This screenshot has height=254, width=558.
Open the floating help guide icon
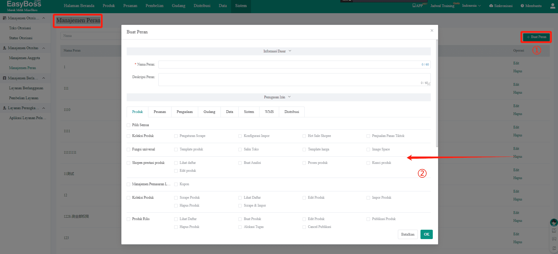(x=554, y=231)
